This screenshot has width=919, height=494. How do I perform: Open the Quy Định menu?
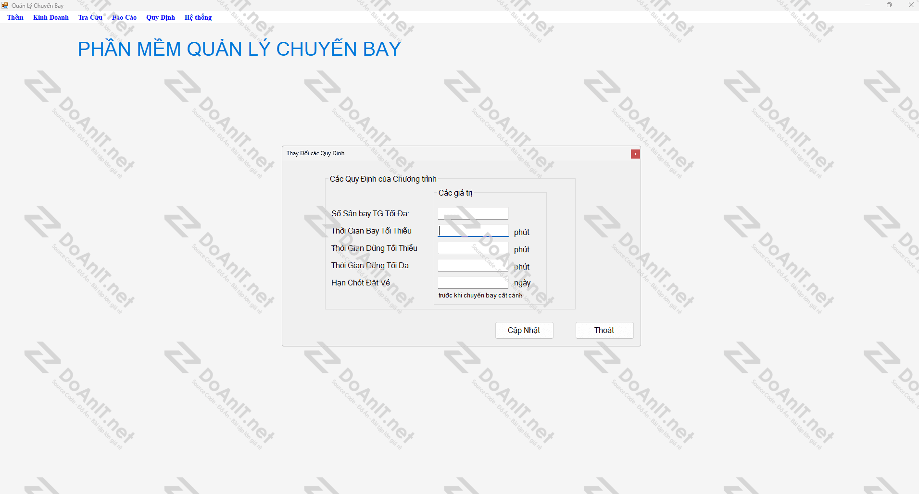pyautogui.click(x=161, y=17)
